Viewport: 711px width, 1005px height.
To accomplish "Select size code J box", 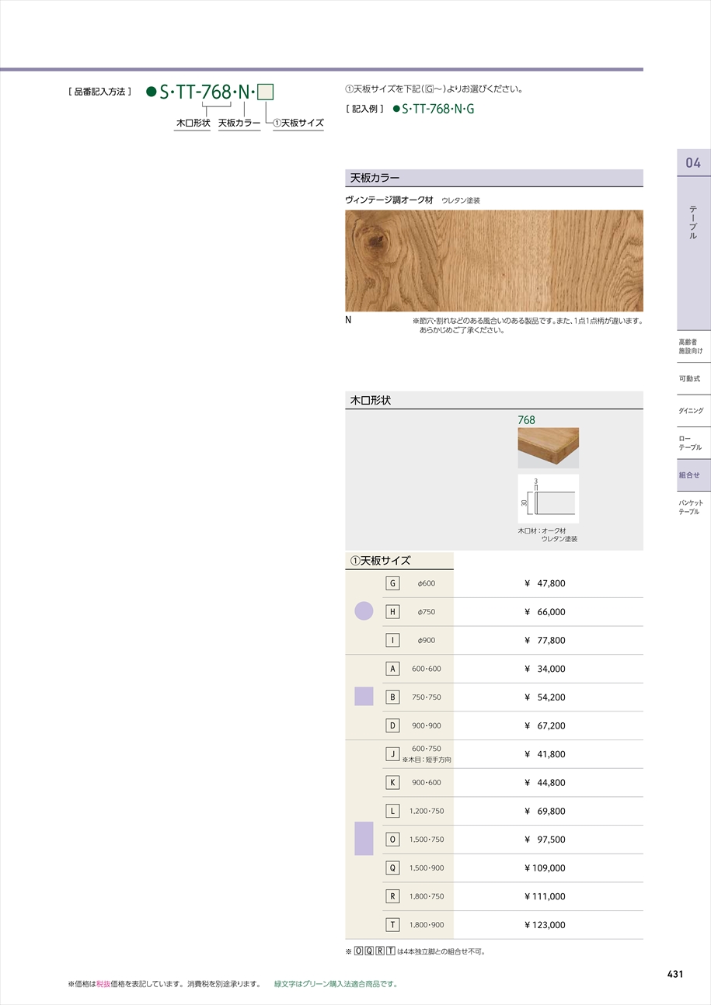I will click(x=392, y=754).
